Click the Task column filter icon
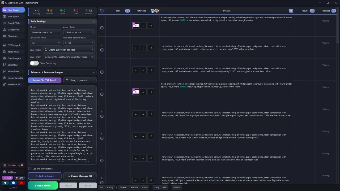 [127, 11]
